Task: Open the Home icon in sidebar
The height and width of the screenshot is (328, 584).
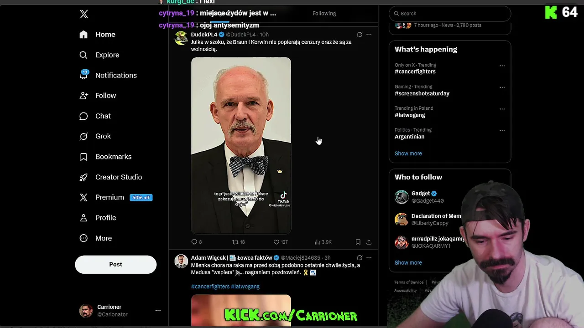Action: pyautogui.click(x=83, y=35)
